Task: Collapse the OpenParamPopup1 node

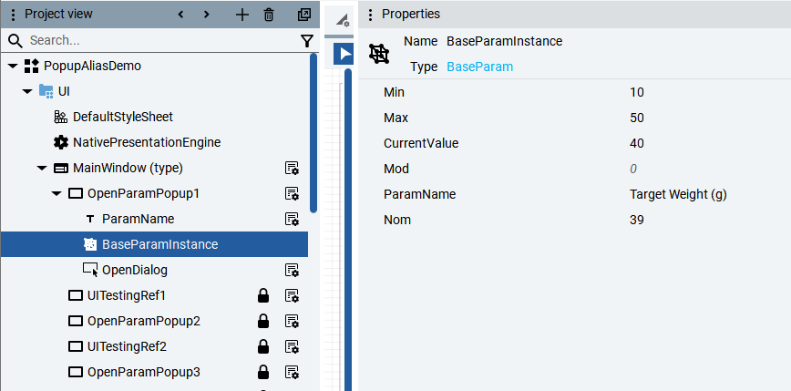Action: [56, 194]
